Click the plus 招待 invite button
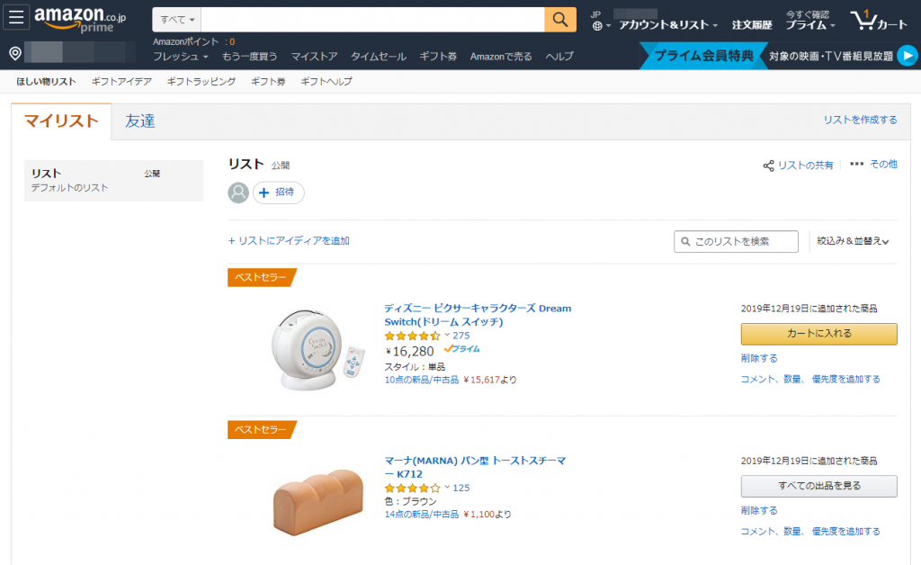Viewport: 921px width, 565px height. (279, 193)
